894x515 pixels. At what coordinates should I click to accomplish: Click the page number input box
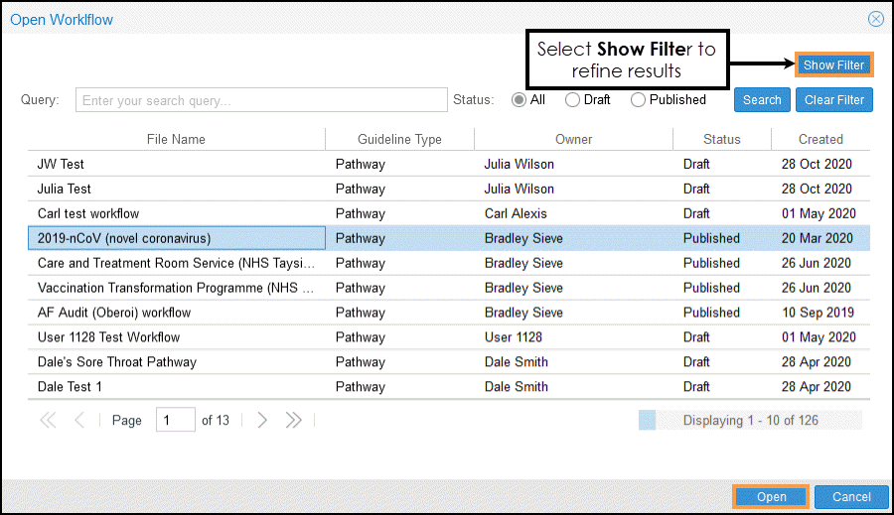pyautogui.click(x=176, y=420)
